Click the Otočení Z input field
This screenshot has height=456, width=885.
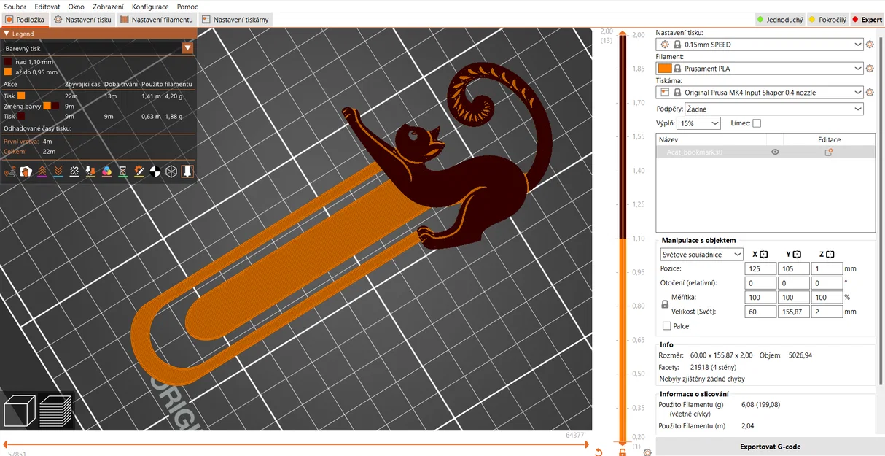coord(827,283)
